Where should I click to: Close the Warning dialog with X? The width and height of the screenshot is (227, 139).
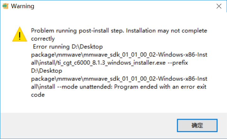[218, 6]
